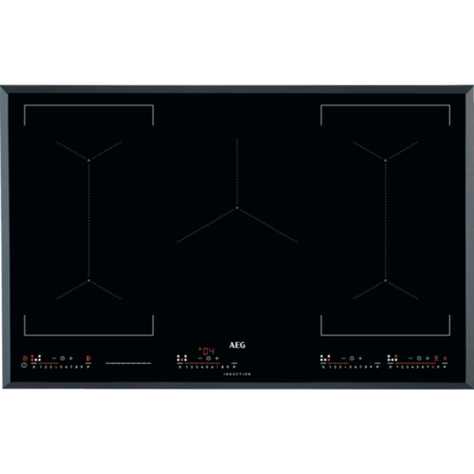Tap the long horizontal bar right of left controls
474x474 pixels.
coord(128,363)
